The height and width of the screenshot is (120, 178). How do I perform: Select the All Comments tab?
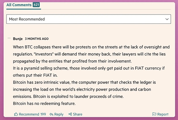point(19,5)
